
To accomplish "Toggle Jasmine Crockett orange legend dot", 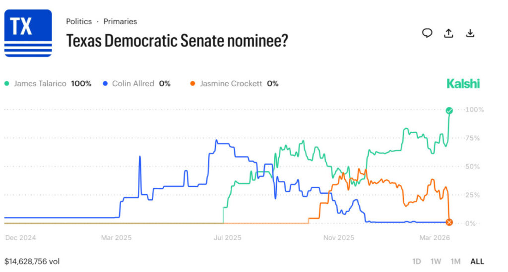I will tap(193, 84).
